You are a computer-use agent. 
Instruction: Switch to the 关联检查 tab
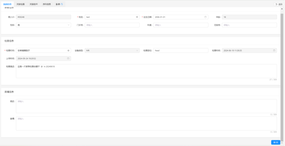[x=21, y=4]
